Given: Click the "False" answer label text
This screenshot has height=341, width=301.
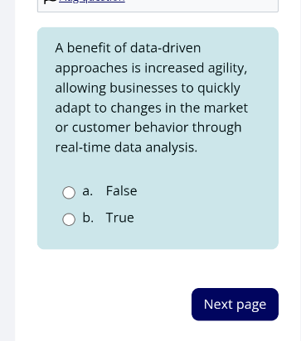Looking at the screenshot, I should (x=121, y=191).
